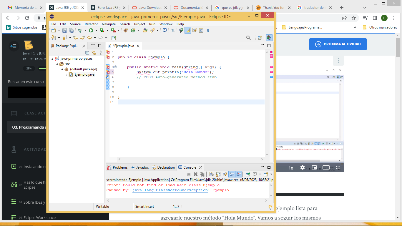The height and width of the screenshot is (226, 402).
Task: Switch to the Problems tab
Action: pos(117,167)
